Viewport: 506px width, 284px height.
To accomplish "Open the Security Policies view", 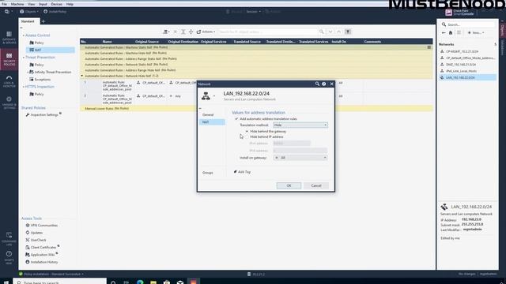I will (9, 59).
